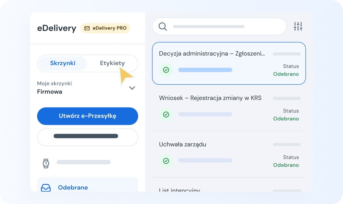Screen dimensions: 343x204
Task: Switch to the Skrzynki tab
Action: [62, 63]
